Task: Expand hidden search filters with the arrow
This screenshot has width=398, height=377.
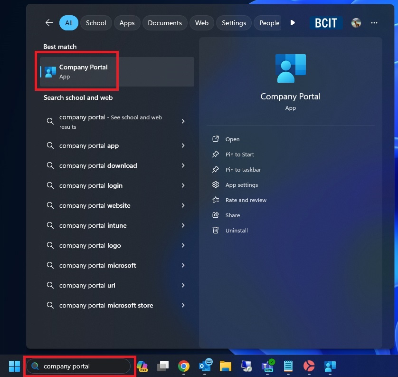Action: [293, 22]
